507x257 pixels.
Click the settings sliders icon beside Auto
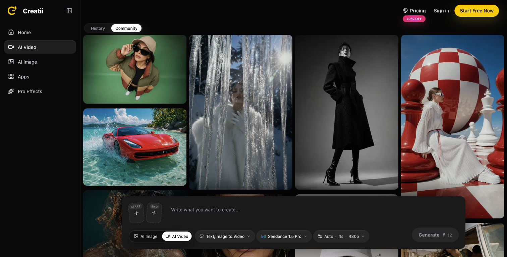click(x=320, y=236)
